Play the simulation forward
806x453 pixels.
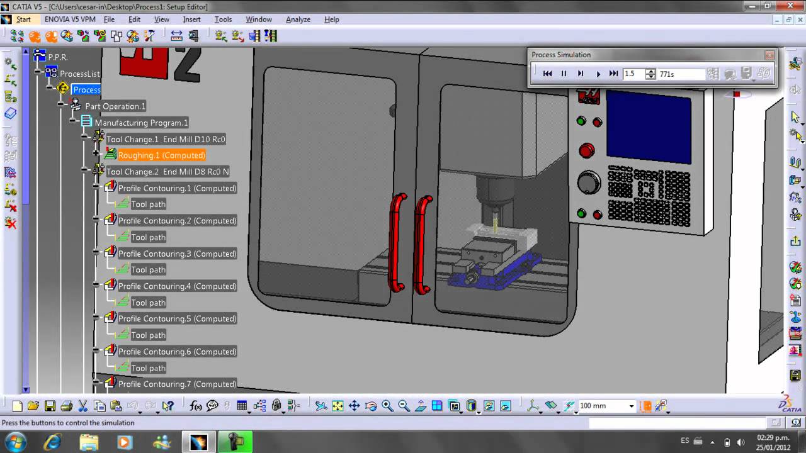point(598,74)
